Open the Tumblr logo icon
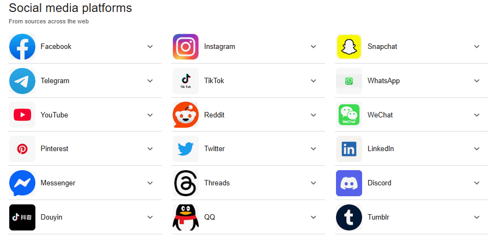Screen dimensions: 489x237 349,217
